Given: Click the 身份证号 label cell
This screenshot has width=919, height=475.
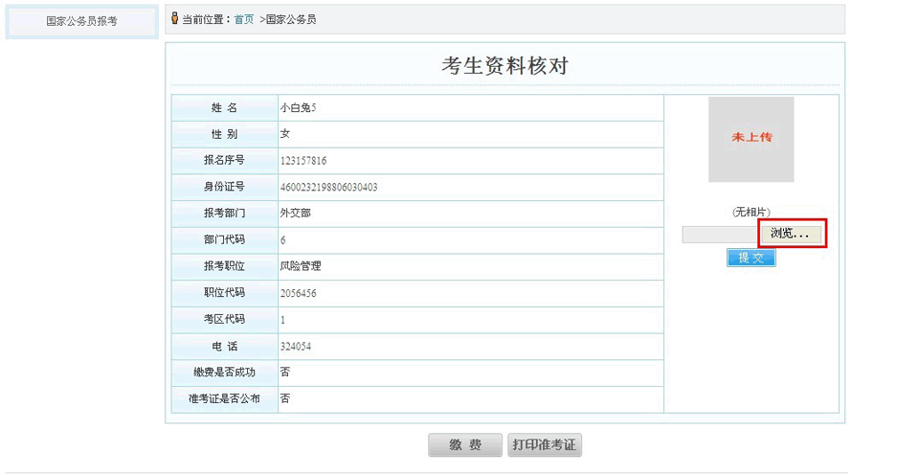Looking at the screenshot, I should pyautogui.click(x=224, y=187).
